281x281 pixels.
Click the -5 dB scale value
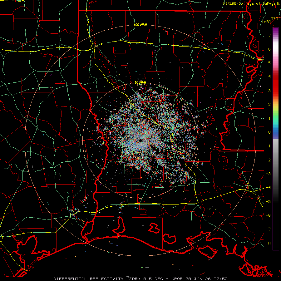point(268,202)
